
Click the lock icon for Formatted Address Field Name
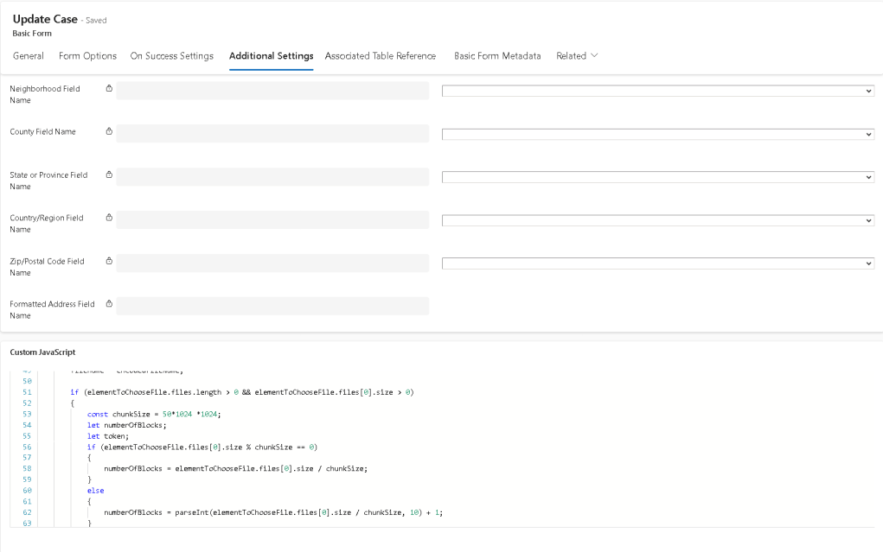pyautogui.click(x=108, y=303)
